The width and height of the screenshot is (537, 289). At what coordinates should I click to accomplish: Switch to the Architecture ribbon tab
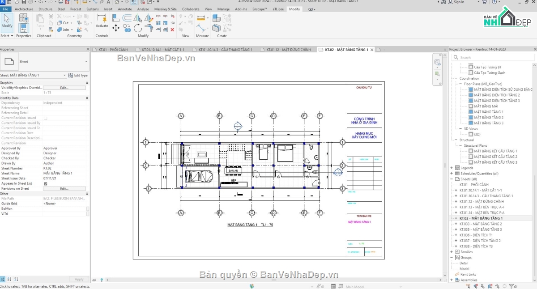point(24,8)
